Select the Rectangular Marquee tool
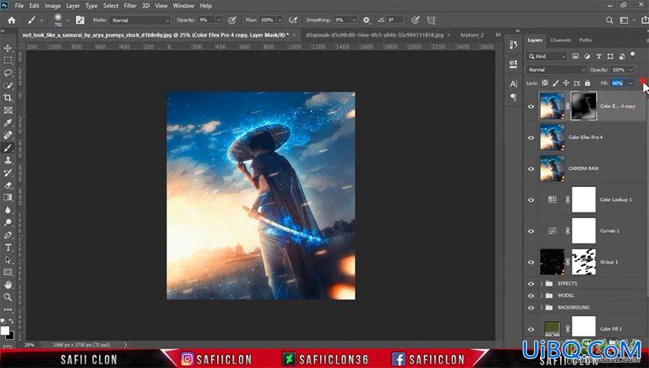Viewport: 649px width, 368px height. 7,60
